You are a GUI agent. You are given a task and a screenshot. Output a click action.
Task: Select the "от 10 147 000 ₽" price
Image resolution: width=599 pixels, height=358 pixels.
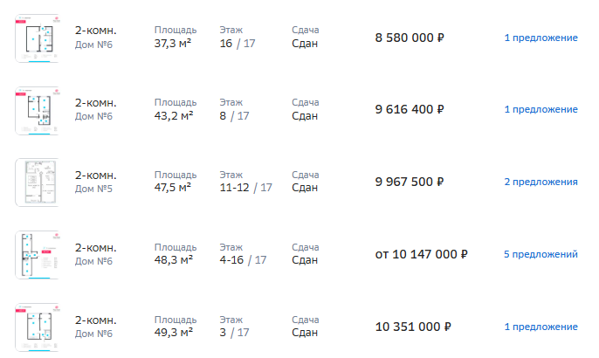click(422, 255)
